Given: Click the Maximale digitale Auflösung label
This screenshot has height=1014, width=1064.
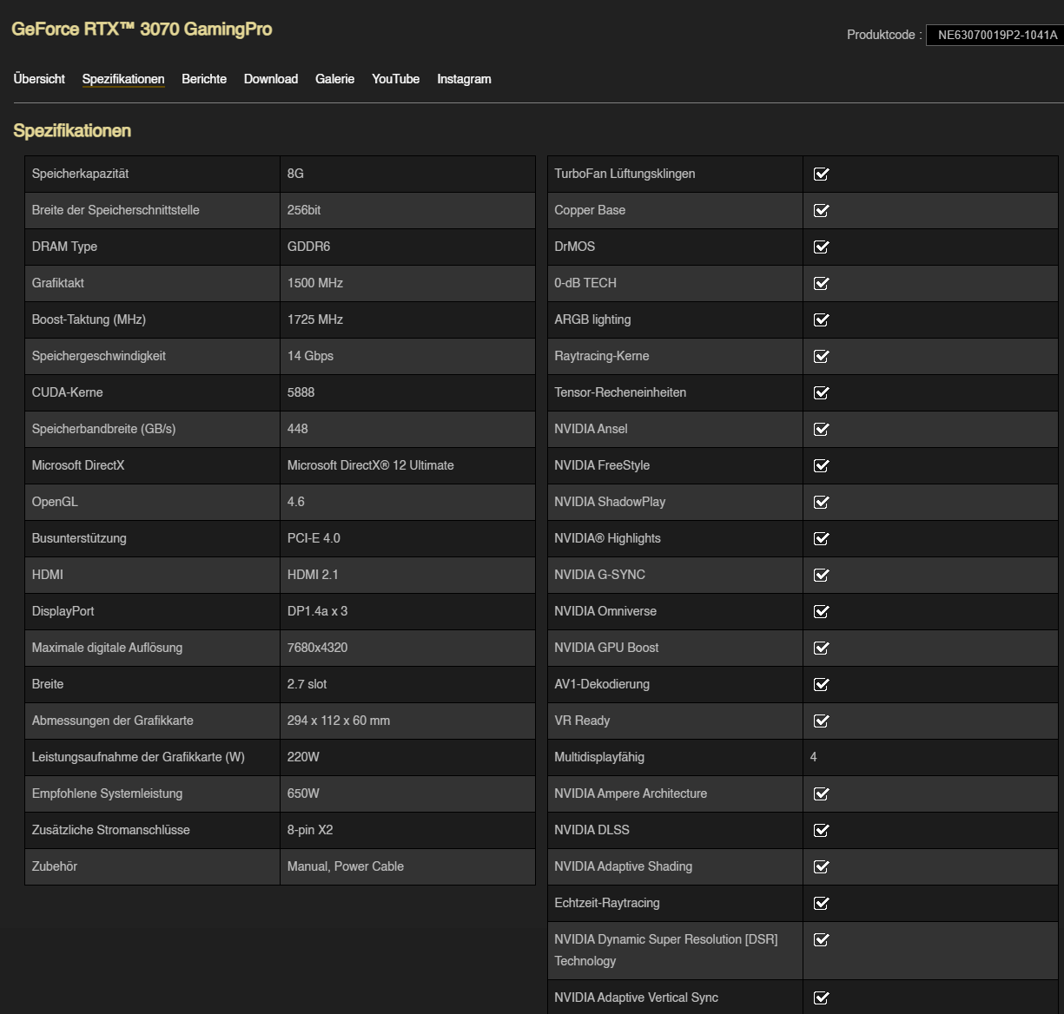Looking at the screenshot, I should 107,648.
